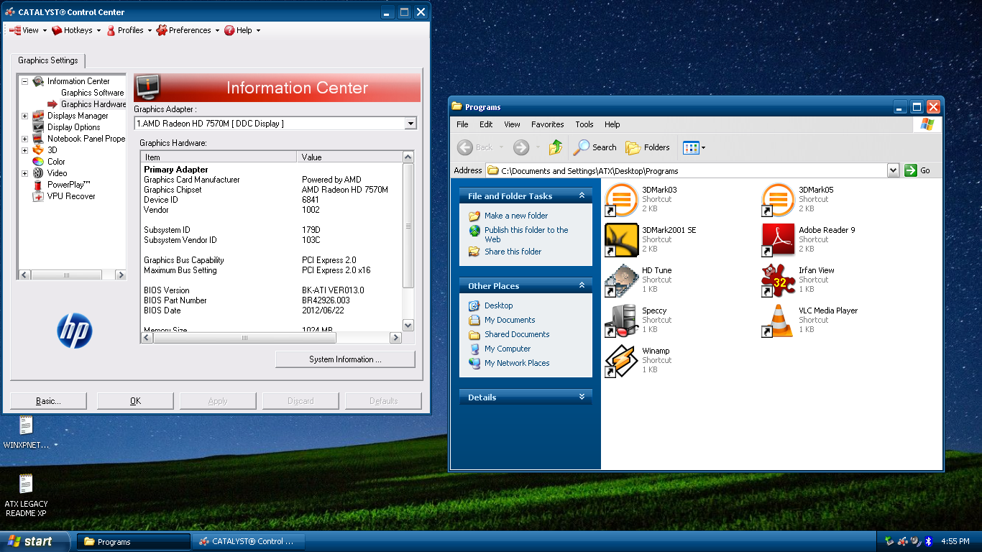Open the Help menu in Catalyst
This screenshot has height=552, width=982.
click(x=242, y=30)
